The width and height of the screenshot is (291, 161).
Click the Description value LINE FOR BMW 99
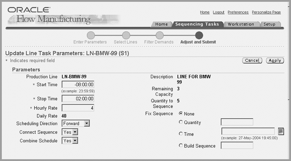(x=194, y=79)
